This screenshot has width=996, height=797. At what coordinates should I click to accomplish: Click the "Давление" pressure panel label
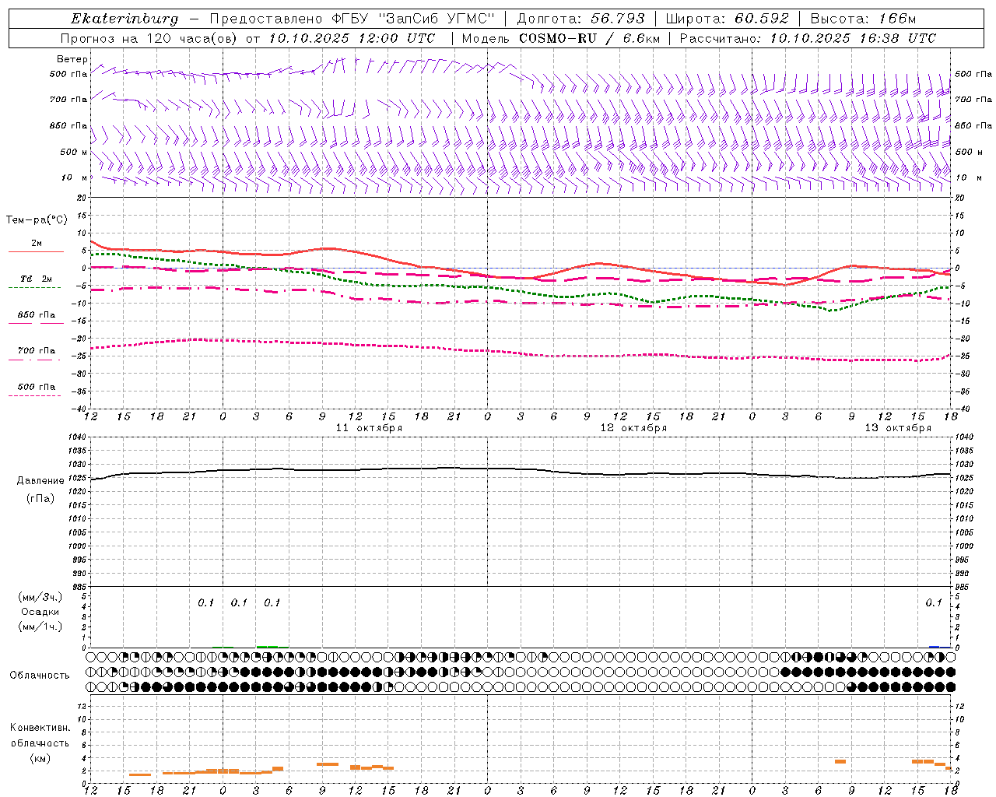[x=40, y=481]
